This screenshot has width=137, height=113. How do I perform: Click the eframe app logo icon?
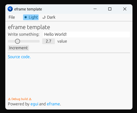pyautogui.click(x=10, y=9)
